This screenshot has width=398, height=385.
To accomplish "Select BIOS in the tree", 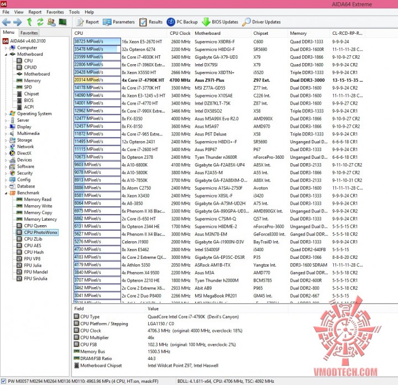I will click(x=25, y=100).
